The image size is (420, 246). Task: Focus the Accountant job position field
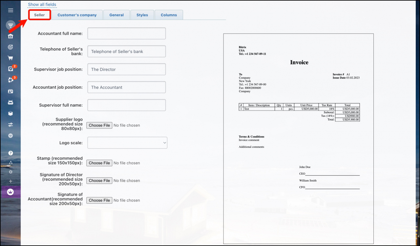point(127,87)
